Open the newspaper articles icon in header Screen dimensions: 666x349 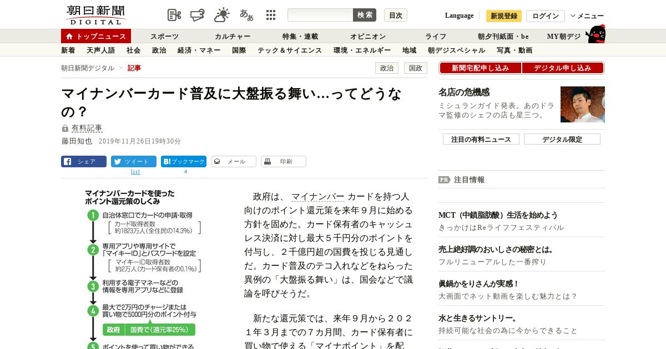(x=174, y=15)
